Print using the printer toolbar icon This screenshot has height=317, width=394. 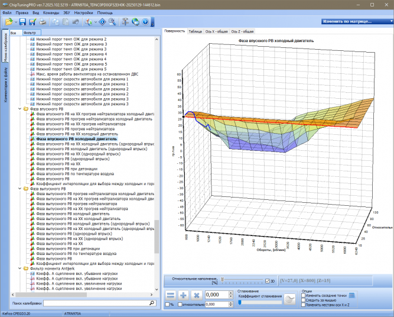coord(43,22)
